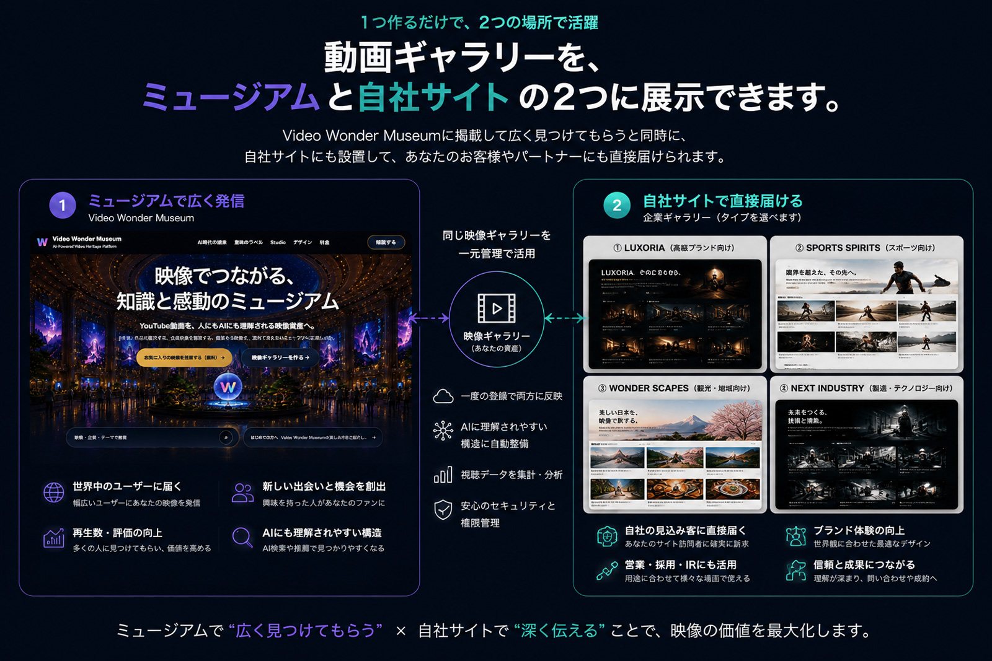Open the デザイン menu item in the museum navbar
Image resolution: width=992 pixels, height=661 pixels.
coord(303,242)
